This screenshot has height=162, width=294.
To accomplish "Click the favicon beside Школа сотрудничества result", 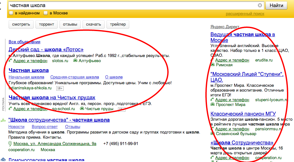I will click(3, 120).
